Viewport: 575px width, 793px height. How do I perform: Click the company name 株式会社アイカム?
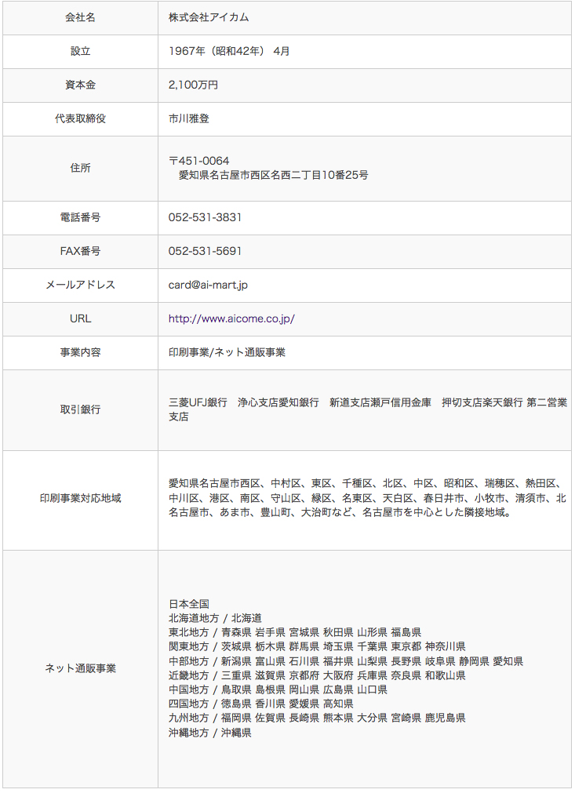coord(209,18)
